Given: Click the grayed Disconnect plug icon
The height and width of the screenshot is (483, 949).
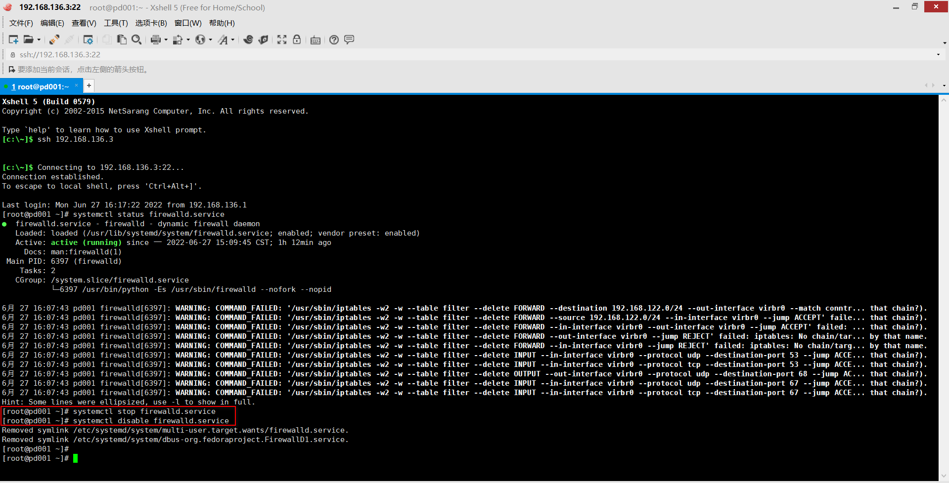Looking at the screenshot, I should pyautogui.click(x=69, y=40).
